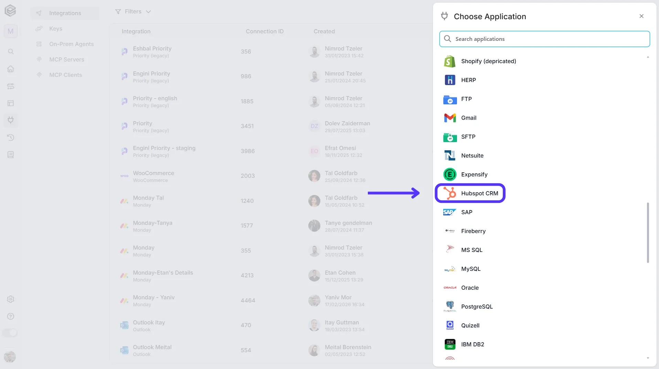
Task: Choose the Expensify application icon
Action: (450, 174)
